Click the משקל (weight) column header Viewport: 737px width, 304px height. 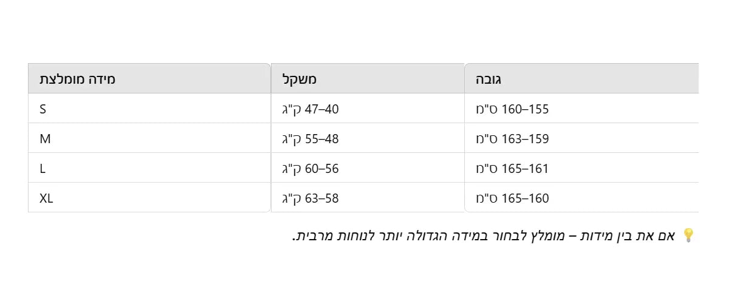coord(300,79)
